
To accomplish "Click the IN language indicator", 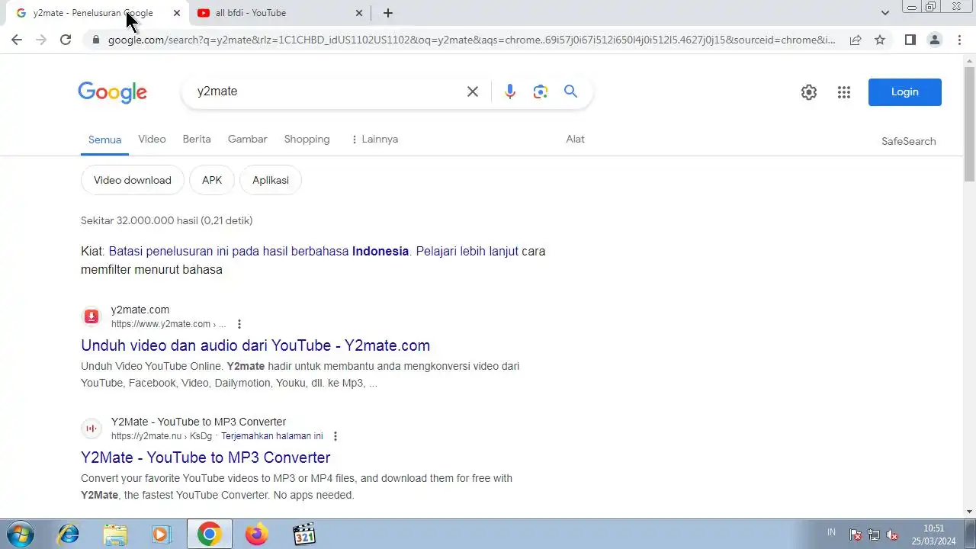I will (x=831, y=532).
